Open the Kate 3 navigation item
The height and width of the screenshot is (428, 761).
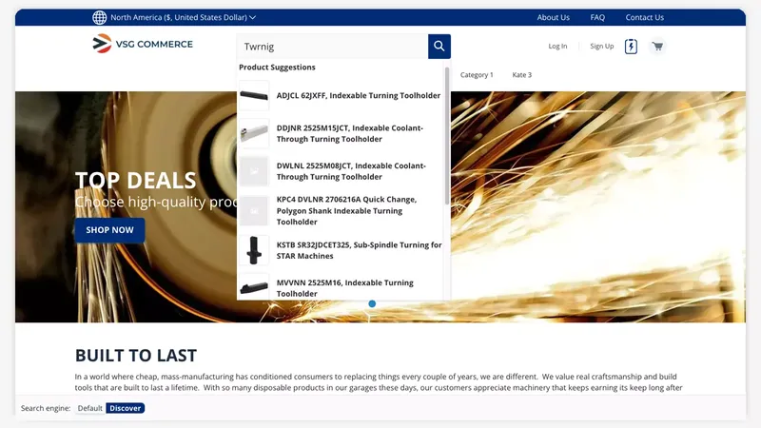(521, 75)
